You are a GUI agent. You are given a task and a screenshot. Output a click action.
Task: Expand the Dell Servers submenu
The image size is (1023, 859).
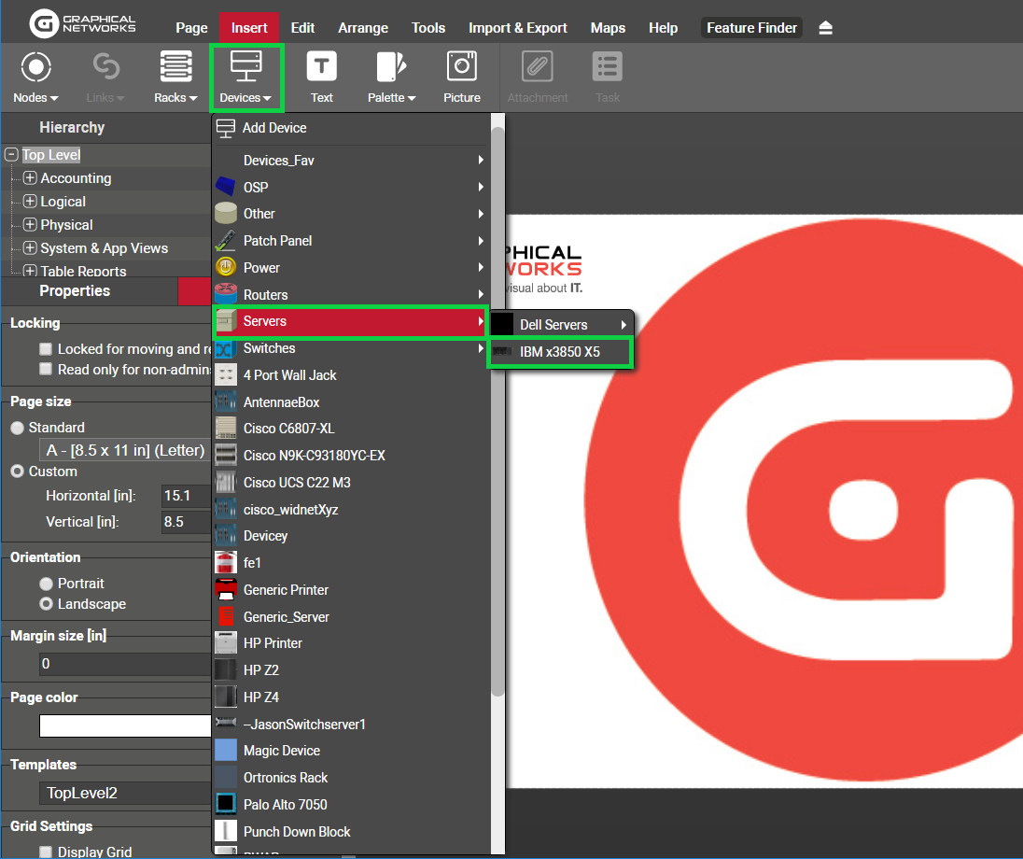pos(561,325)
